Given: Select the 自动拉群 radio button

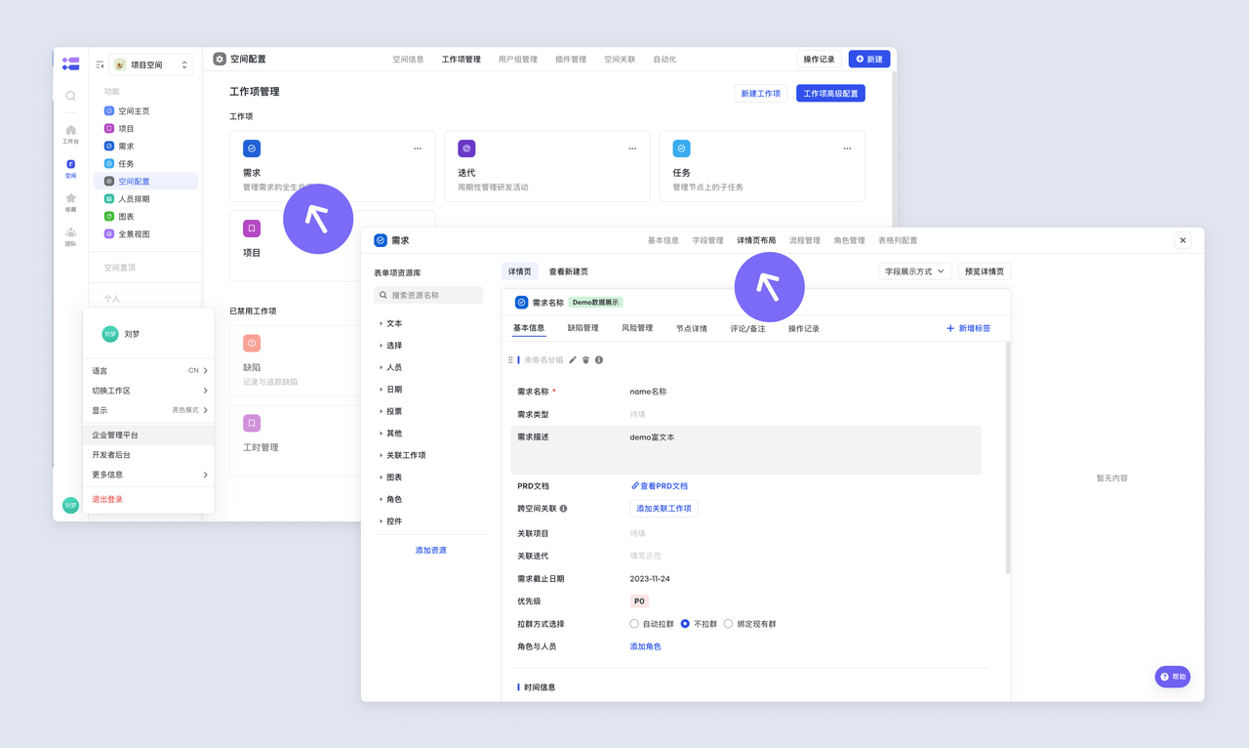Looking at the screenshot, I should 634,624.
